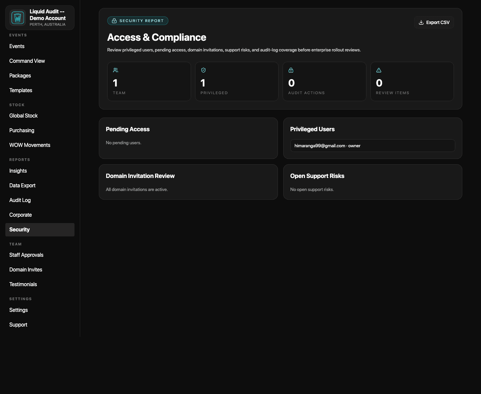The image size is (481, 394).
Task: Click the Perth, Australia location text
Action: (47, 24)
